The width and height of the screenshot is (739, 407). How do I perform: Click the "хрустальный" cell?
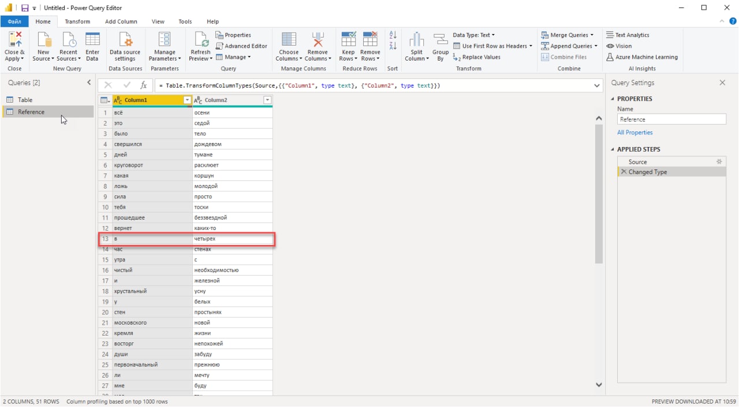[x=152, y=291]
